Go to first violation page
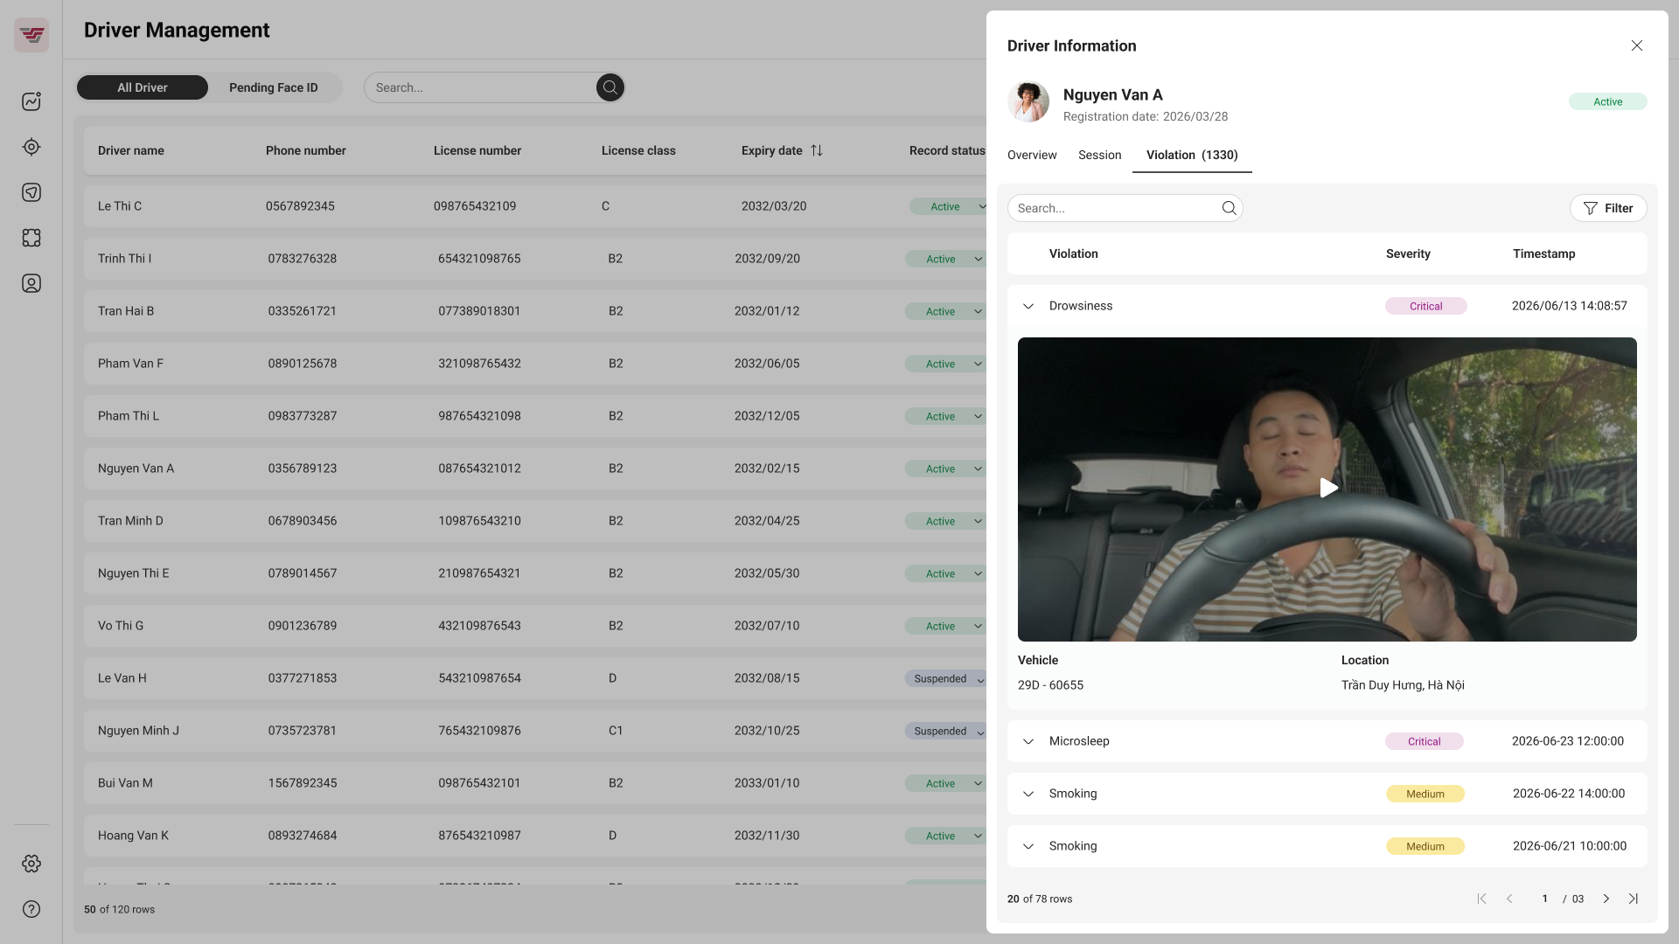 [1481, 899]
